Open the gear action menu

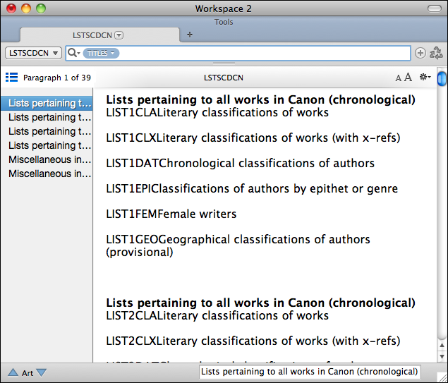pyautogui.click(x=424, y=78)
